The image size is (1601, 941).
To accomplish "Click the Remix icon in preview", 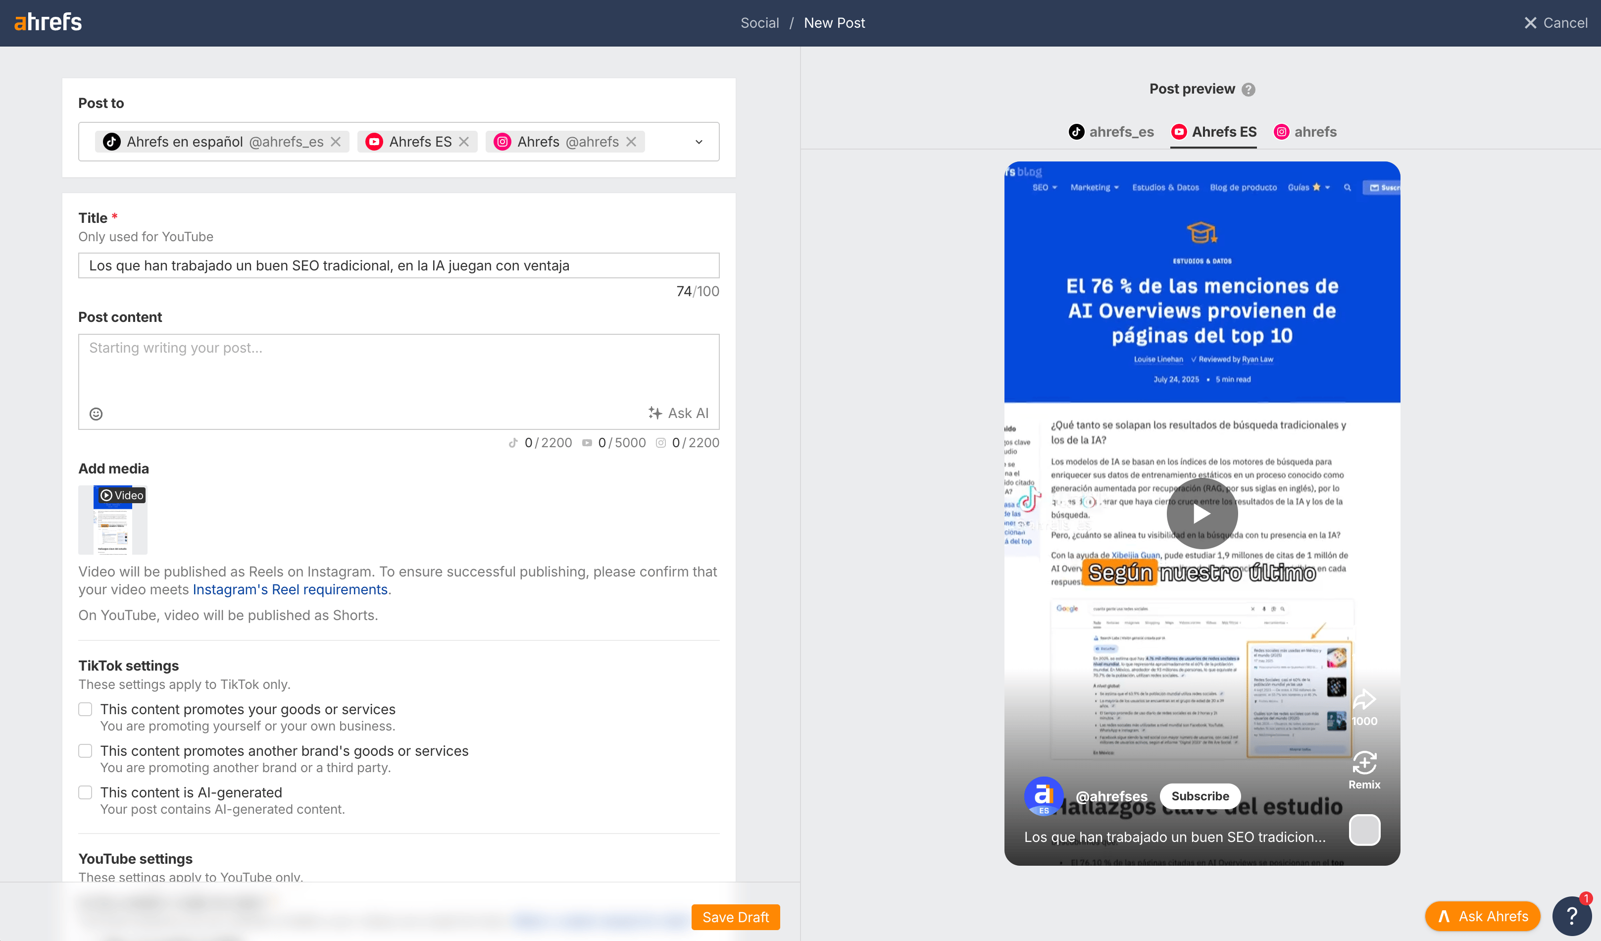I will pos(1365,763).
